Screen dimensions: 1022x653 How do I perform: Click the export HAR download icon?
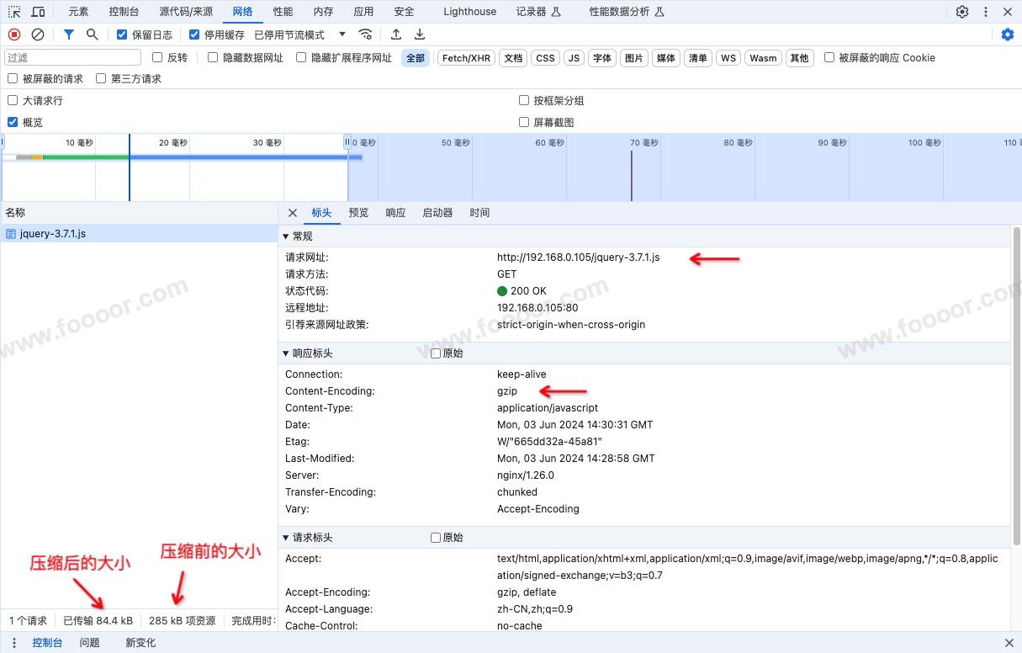point(420,35)
